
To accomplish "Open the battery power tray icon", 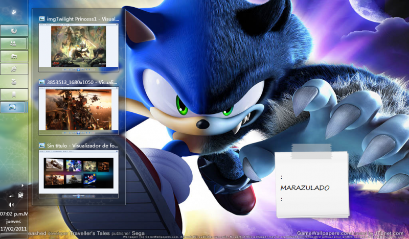I will 21,195.
